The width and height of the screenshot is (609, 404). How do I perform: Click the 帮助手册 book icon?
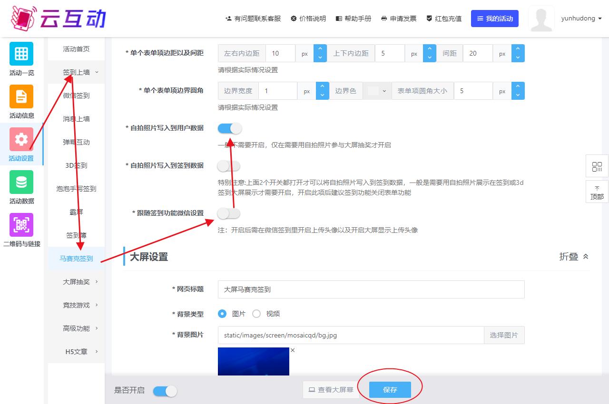[x=339, y=19]
